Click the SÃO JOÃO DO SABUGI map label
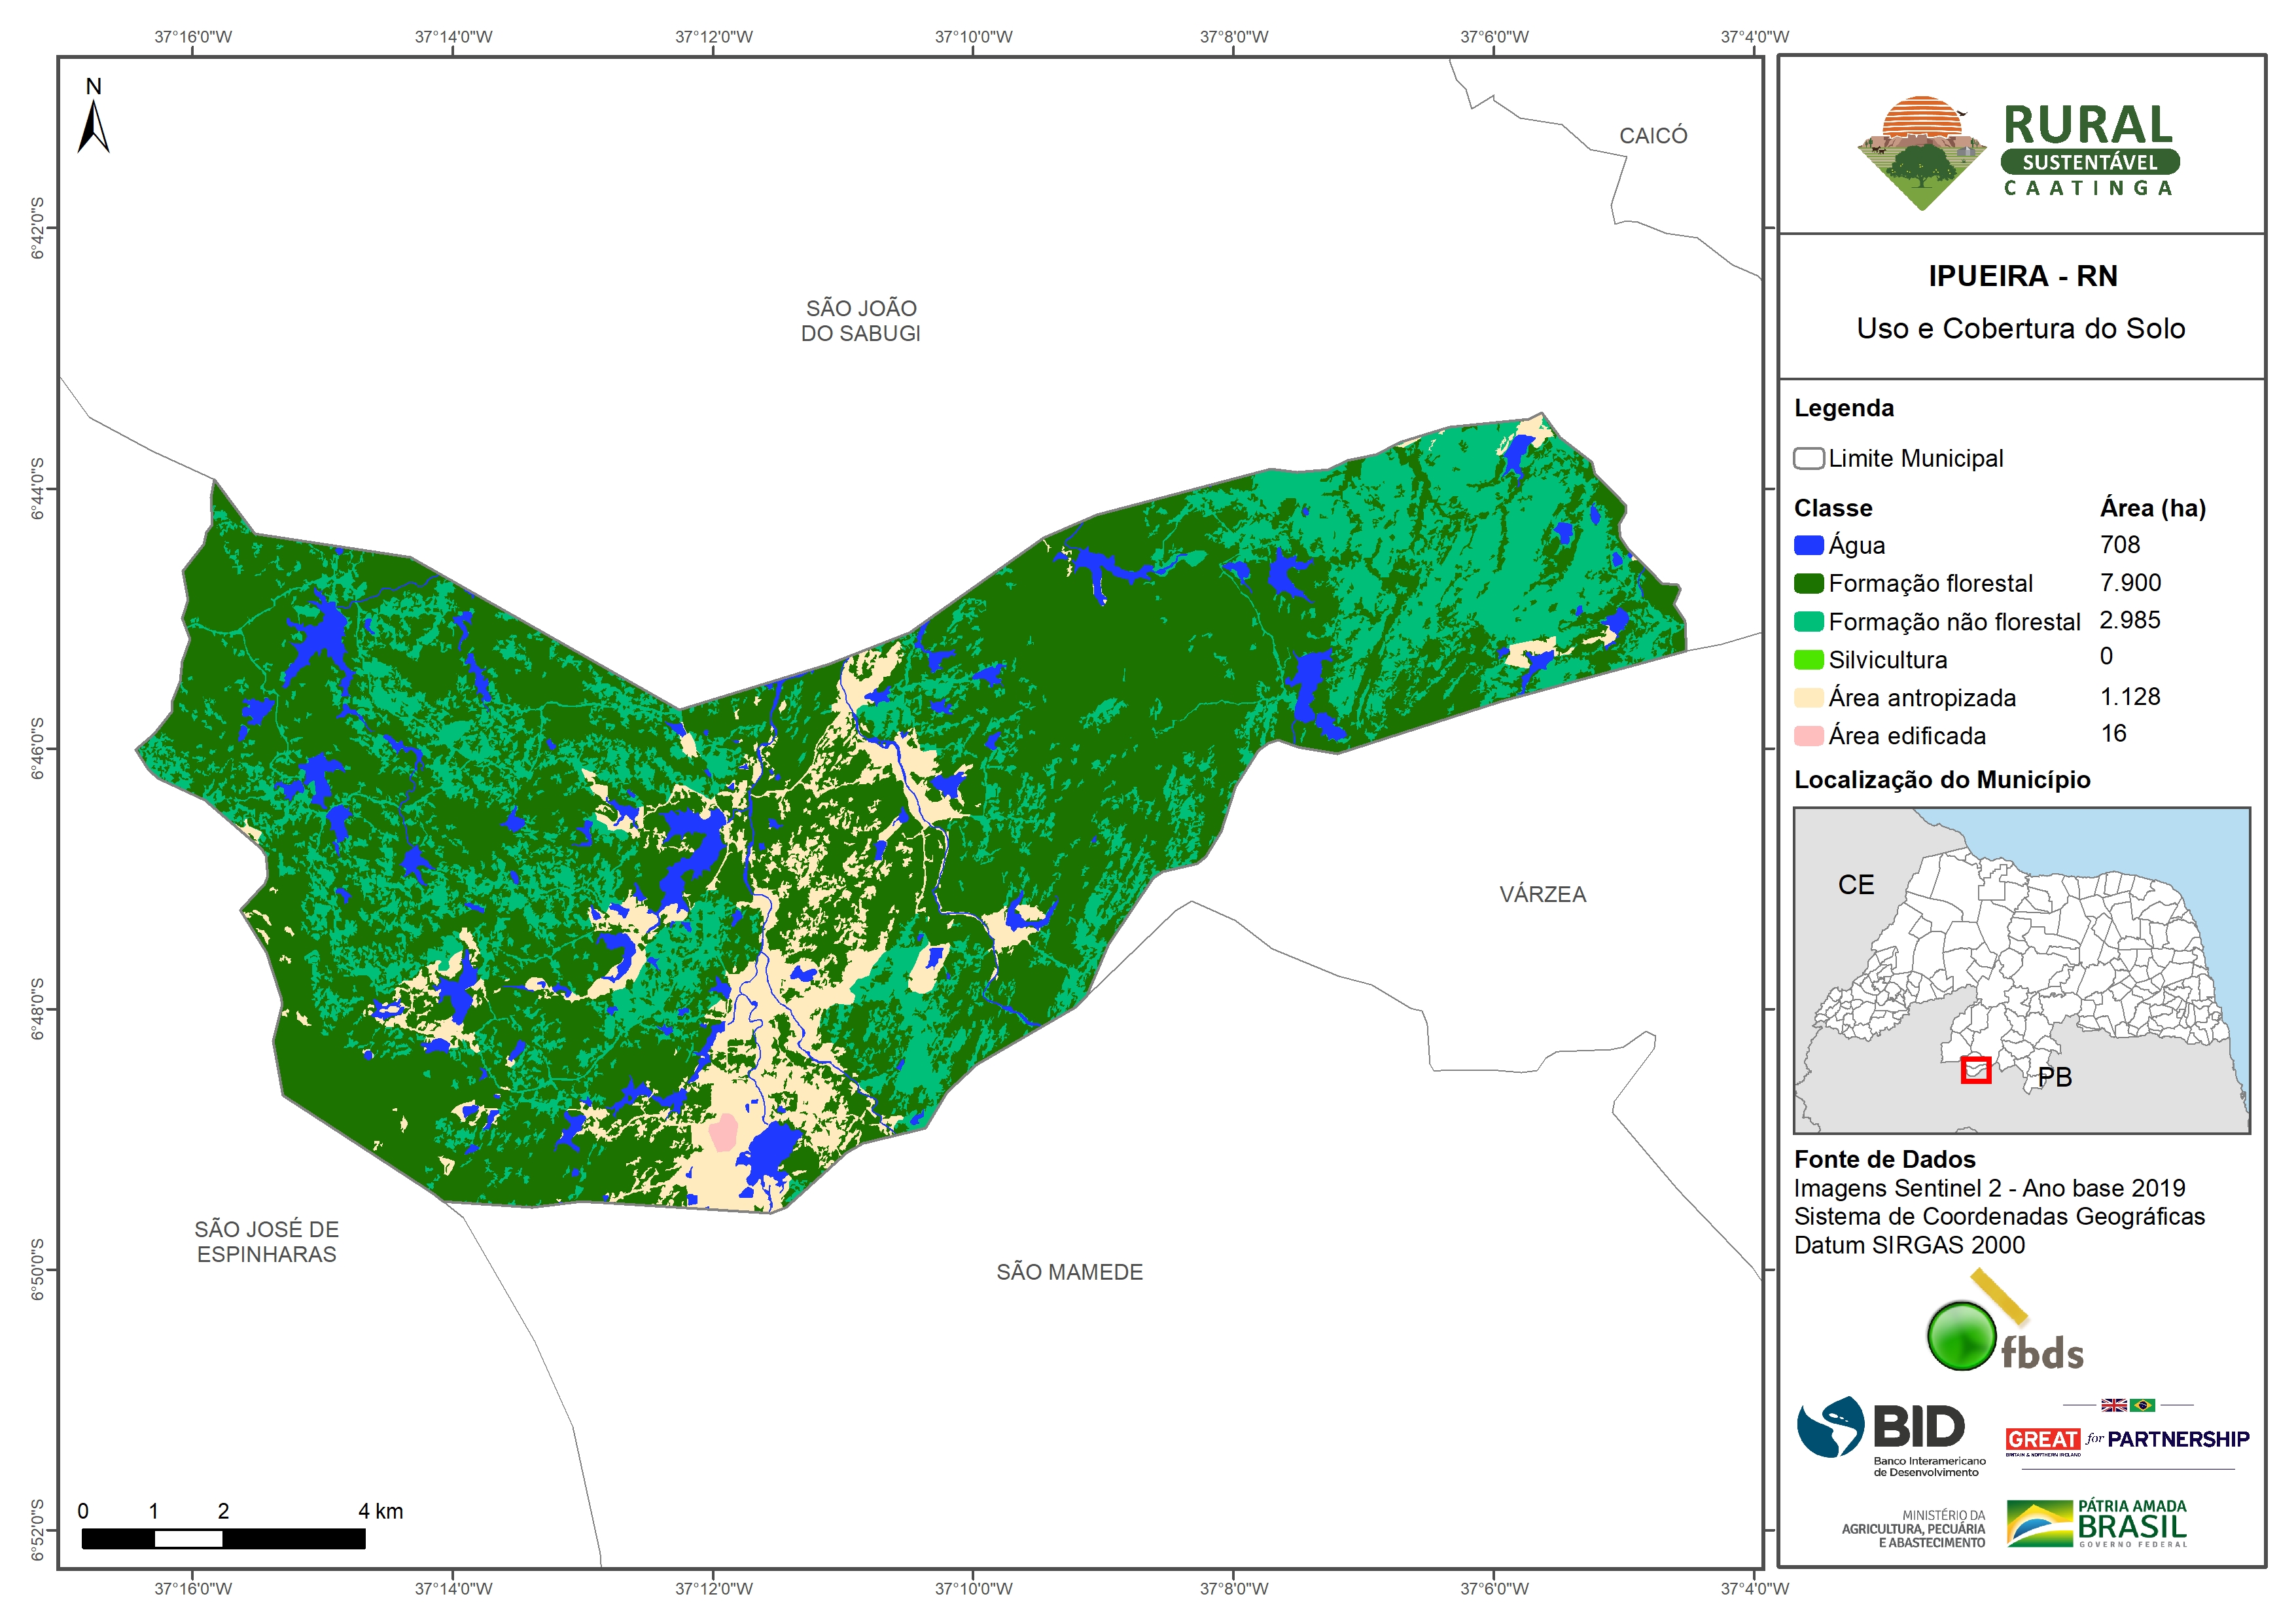The image size is (2296, 1624). point(860,321)
